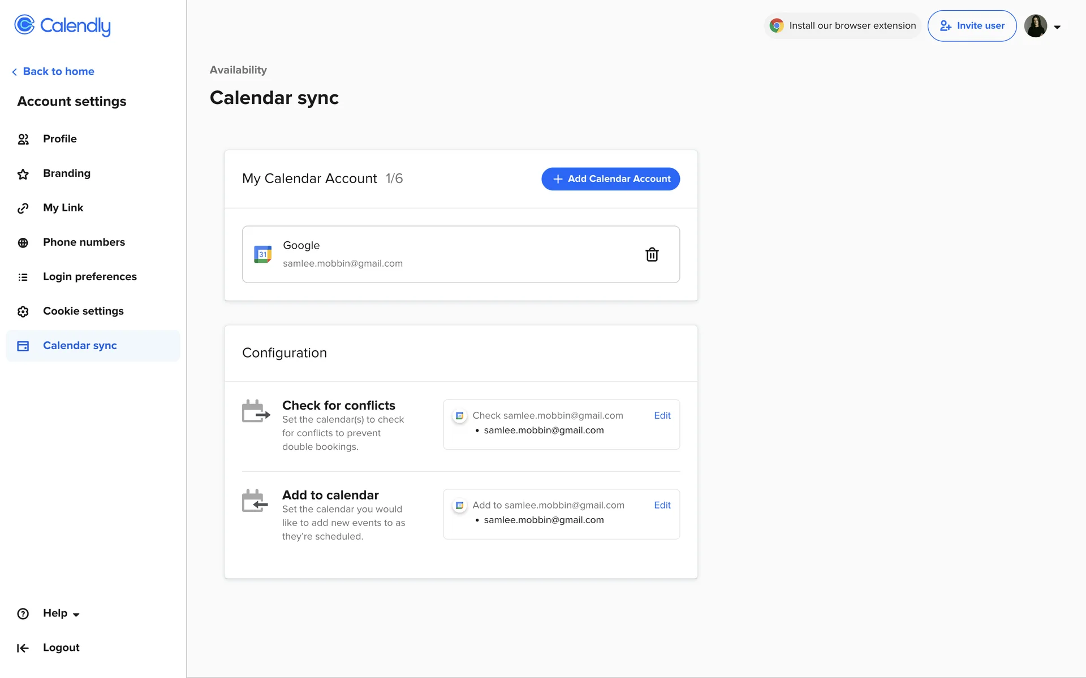The image size is (1086, 678).
Task: Click the My Link chain icon
Action: (23, 208)
